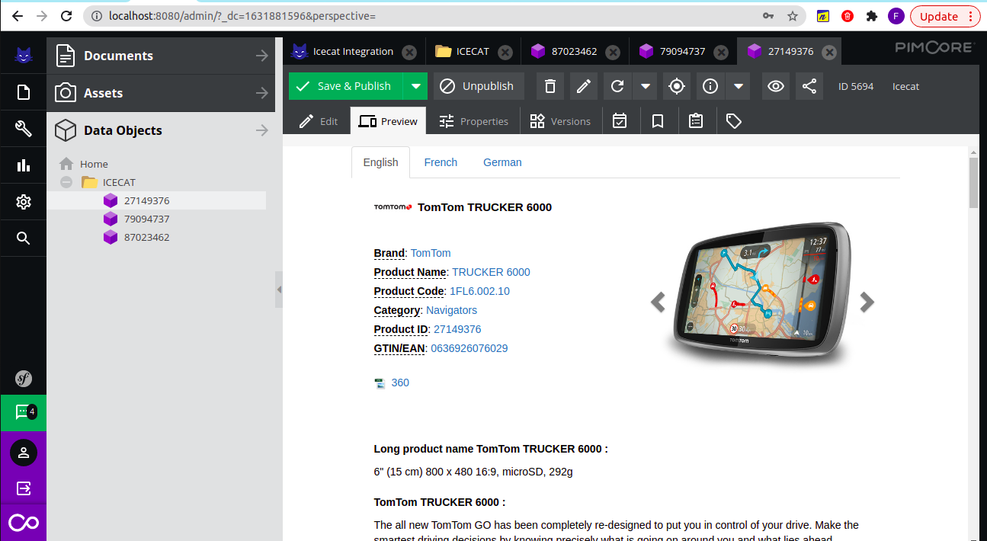
Task: Open the Tools wrench icon in left sidebar
Action: coord(23,129)
